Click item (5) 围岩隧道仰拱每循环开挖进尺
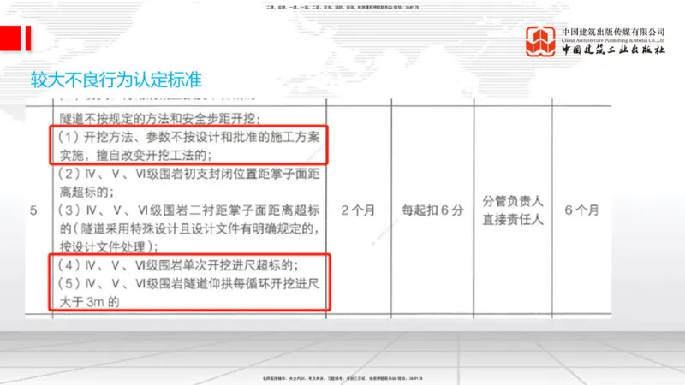 point(188,284)
